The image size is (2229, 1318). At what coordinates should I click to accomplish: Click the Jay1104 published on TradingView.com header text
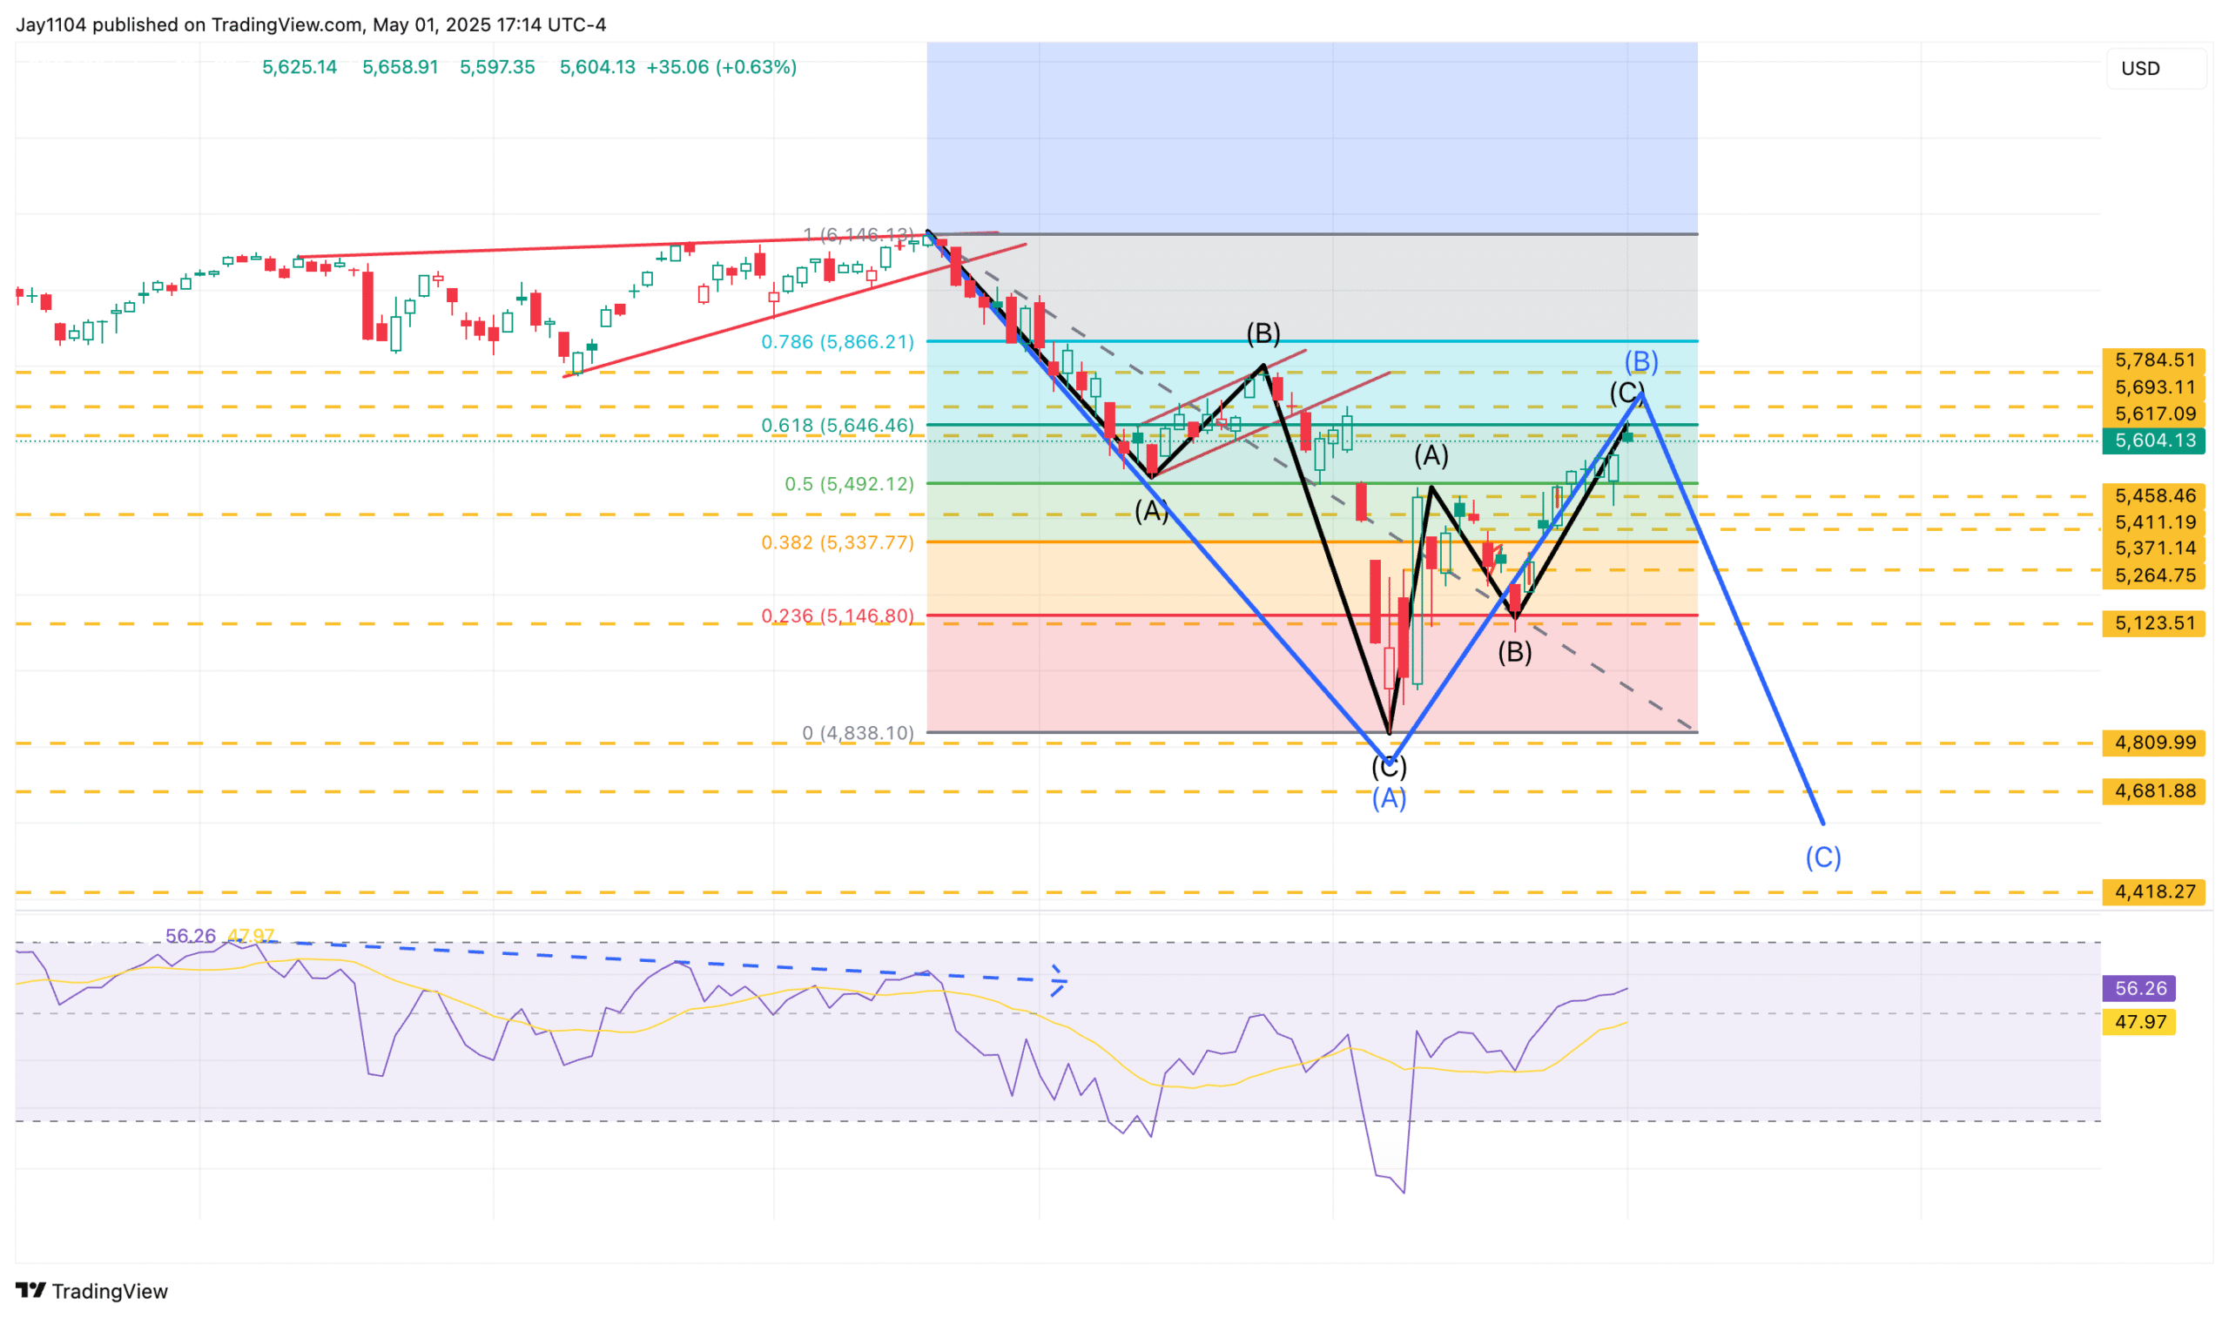[x=311, y=25]
